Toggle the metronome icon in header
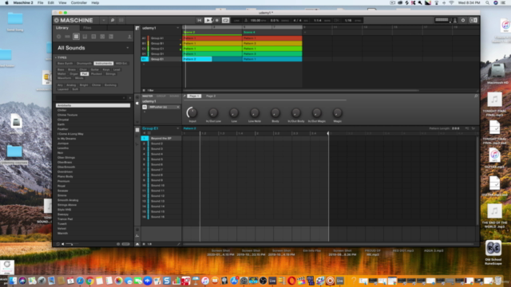Screen dimensions: 511x287 246,20
